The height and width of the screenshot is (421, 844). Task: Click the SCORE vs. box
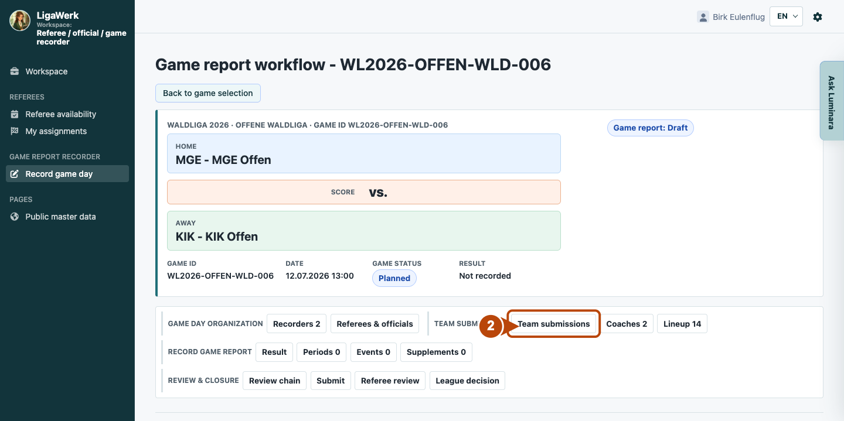(x=364, y=192)
